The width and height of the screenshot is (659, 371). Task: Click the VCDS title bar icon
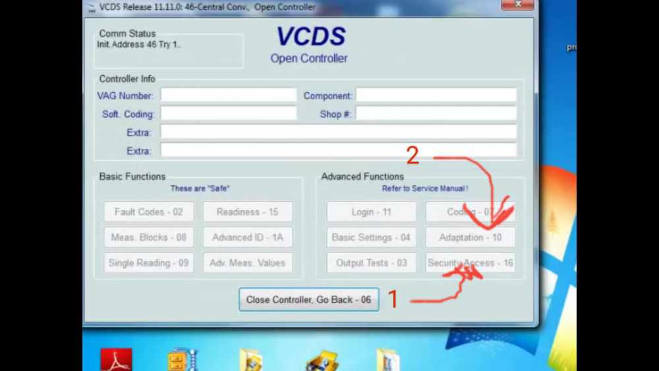91,7
